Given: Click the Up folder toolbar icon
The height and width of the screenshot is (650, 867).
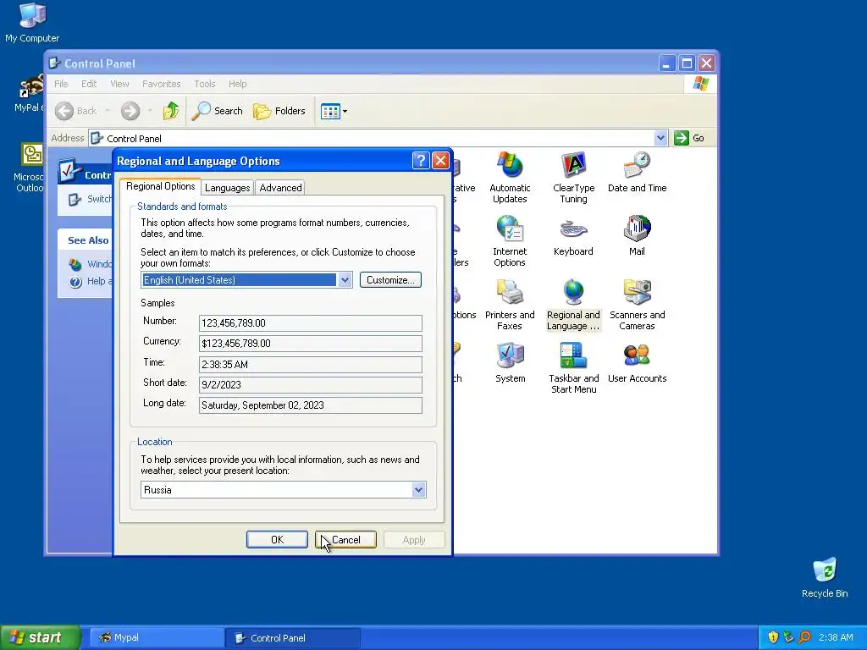Looking at the screenshot, I should coord(171,111).
